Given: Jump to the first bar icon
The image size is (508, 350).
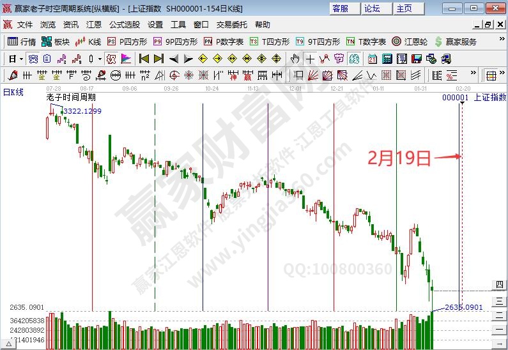Looking at the screenshot, I should (144, 59).
